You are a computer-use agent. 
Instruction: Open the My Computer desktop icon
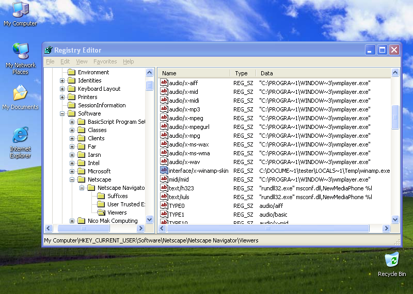(x=20, y=14)
